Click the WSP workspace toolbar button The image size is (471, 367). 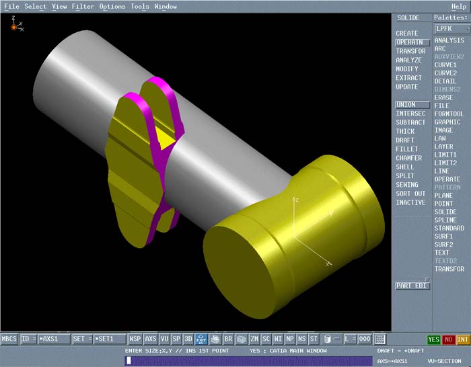[x=135, y=339]
